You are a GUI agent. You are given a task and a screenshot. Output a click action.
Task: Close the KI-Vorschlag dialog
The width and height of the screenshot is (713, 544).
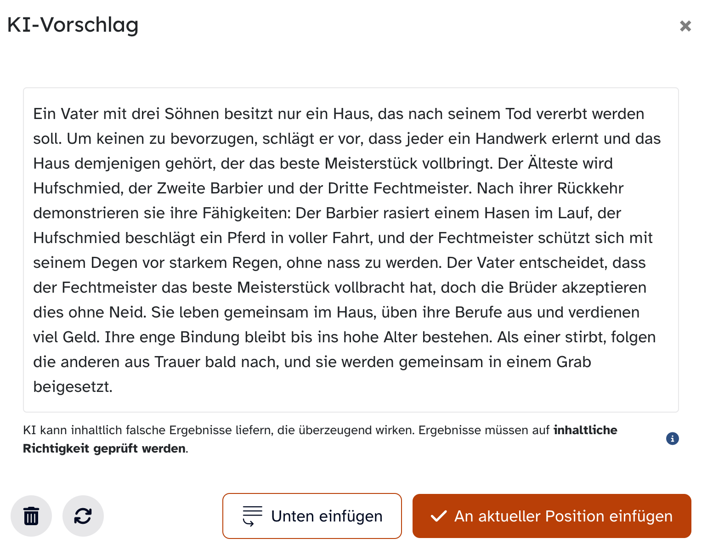click(x=685, y=26)
